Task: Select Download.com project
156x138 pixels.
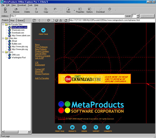Action: click(x=18, y=33)
